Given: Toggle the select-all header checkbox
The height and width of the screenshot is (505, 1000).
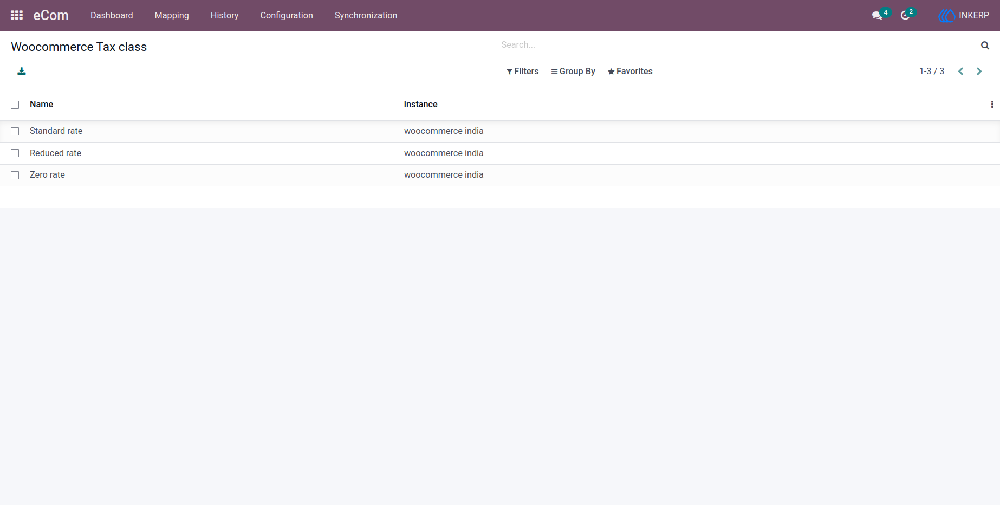Looking at the screenshot, I should tap(15, 105).
